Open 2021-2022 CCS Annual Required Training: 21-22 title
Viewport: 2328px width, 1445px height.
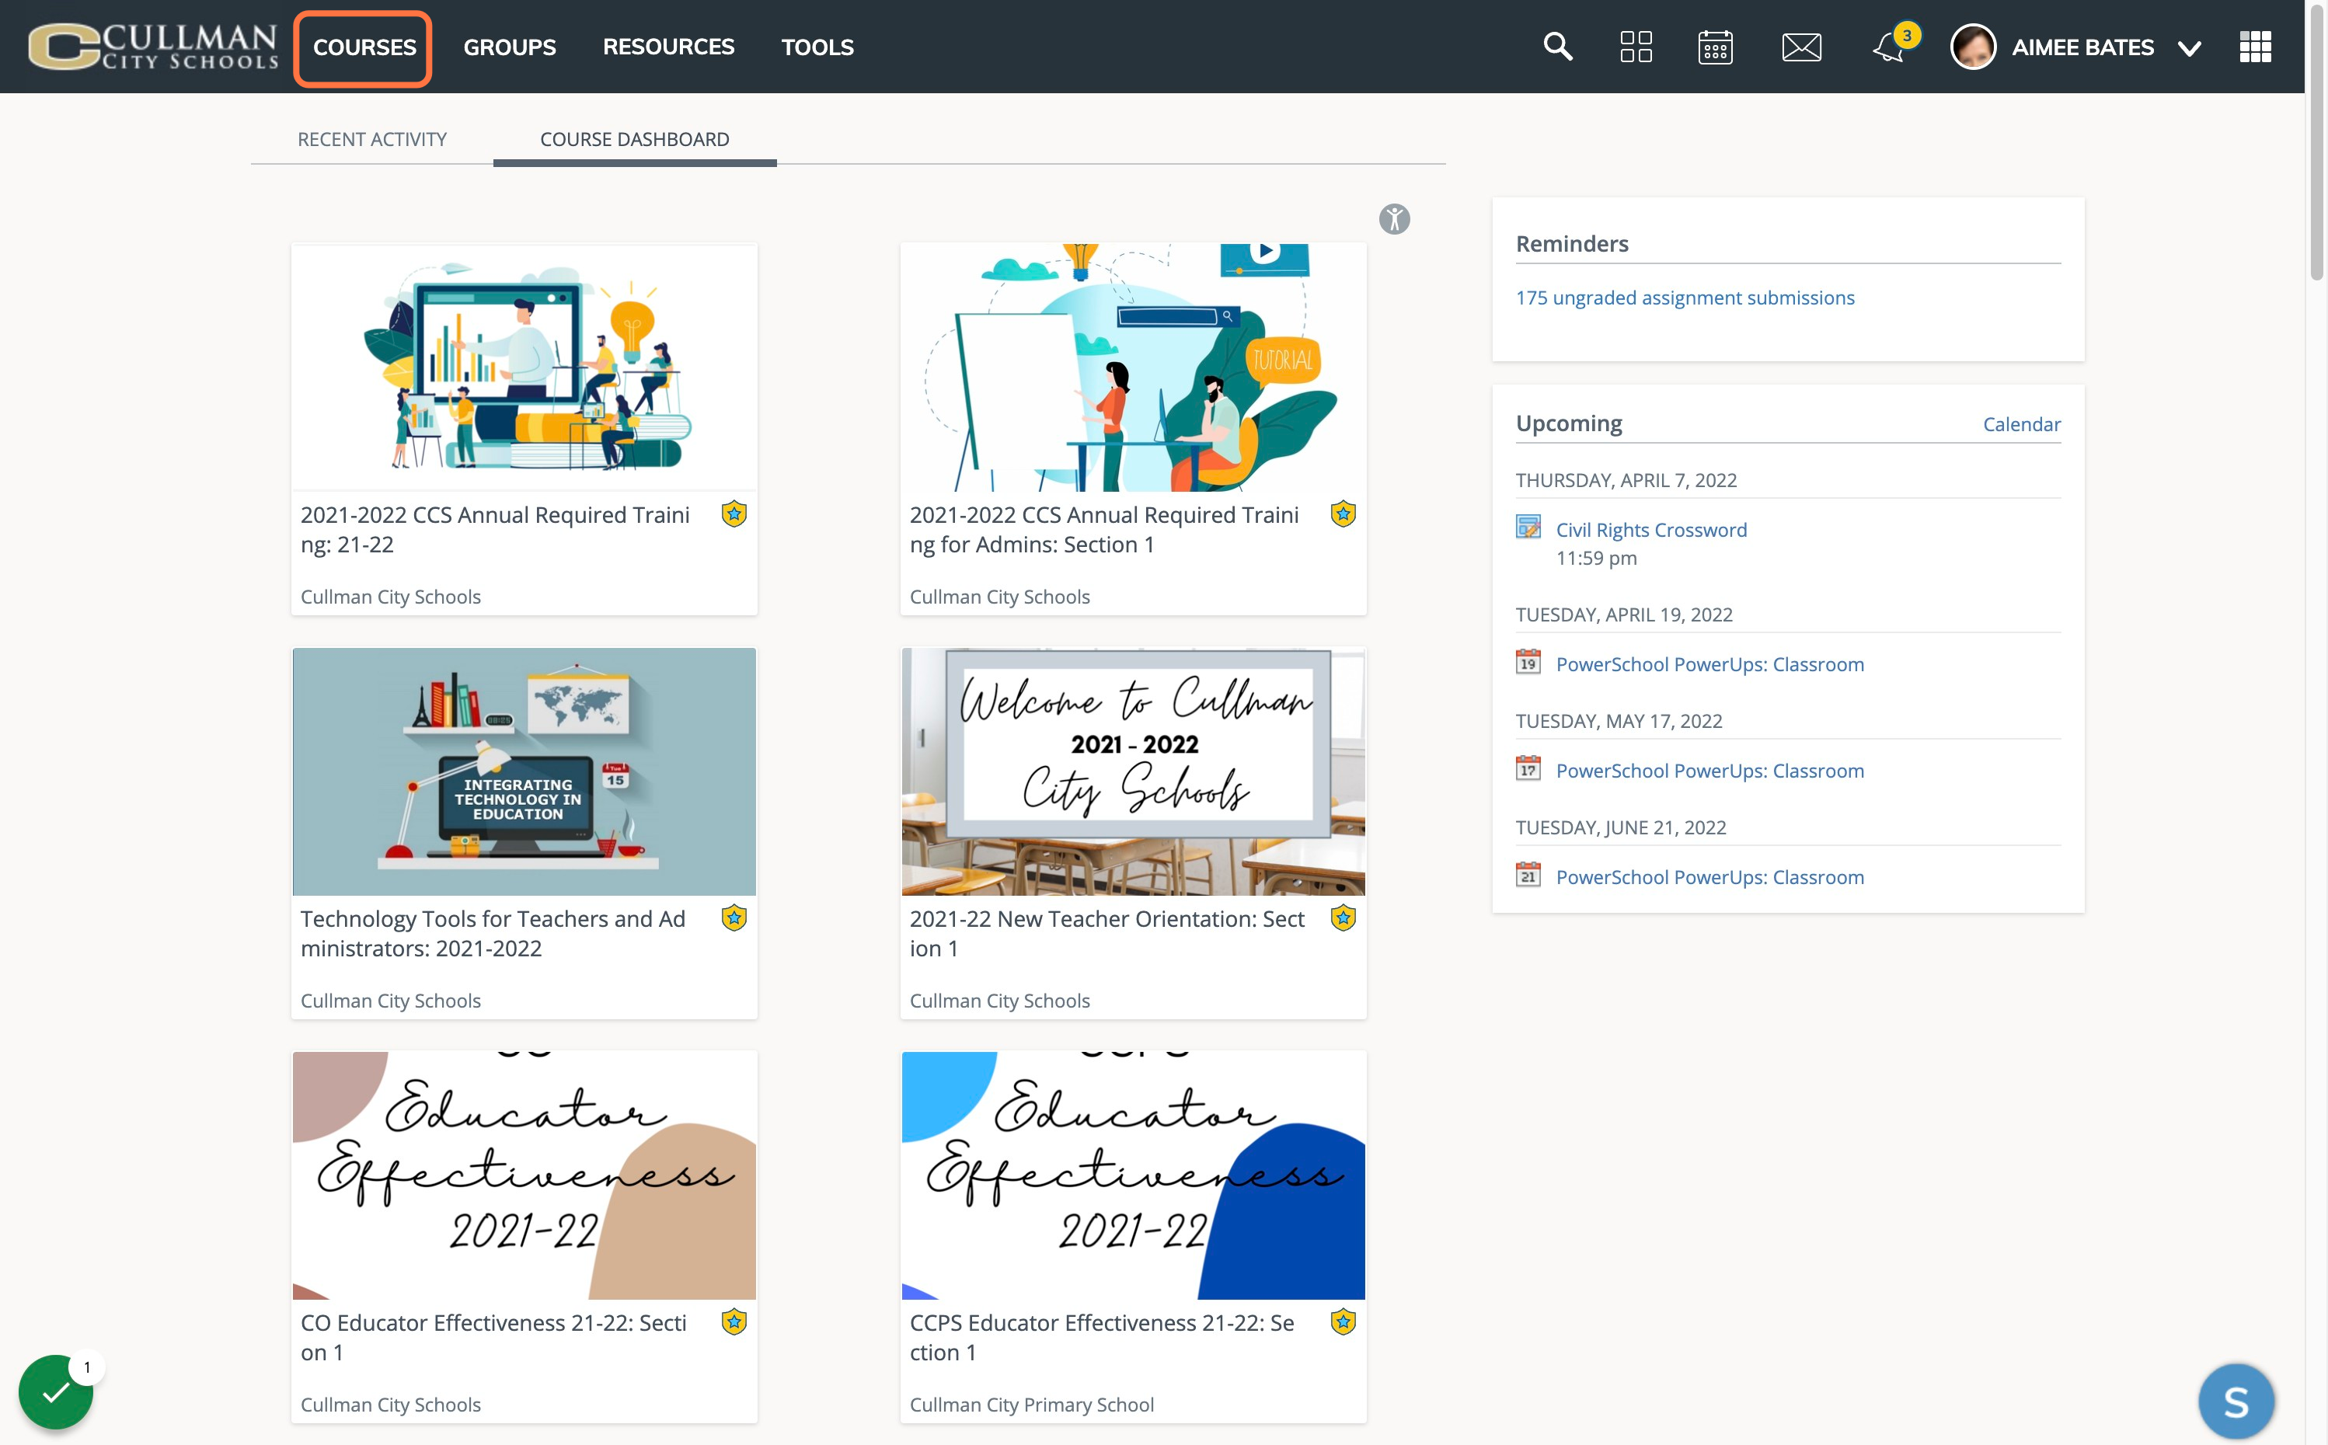[495, 530]
